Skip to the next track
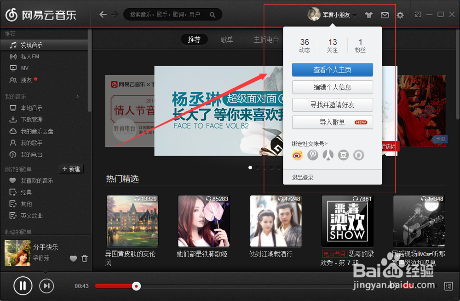Screen dimensions: 460x301 coord(46,286)
